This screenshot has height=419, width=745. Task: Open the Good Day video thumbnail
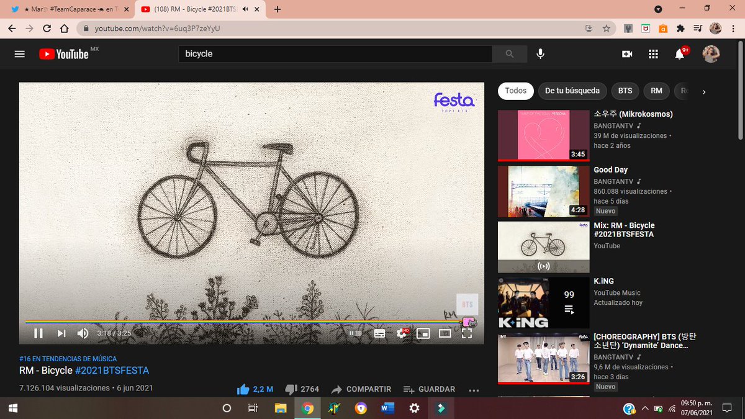click(x=543, y=192)
